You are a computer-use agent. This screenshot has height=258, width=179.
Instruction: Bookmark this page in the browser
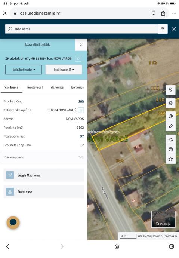(154, 13)
